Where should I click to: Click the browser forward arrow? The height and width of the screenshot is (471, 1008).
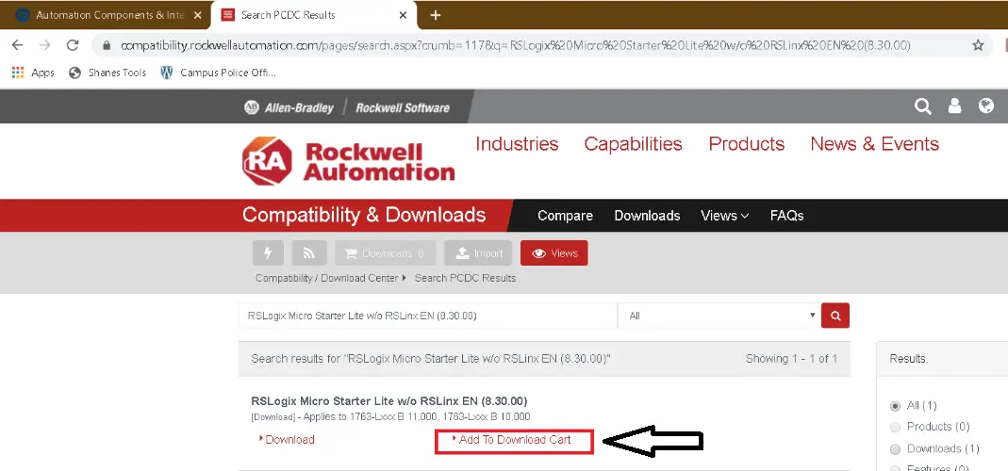point(44,45)
